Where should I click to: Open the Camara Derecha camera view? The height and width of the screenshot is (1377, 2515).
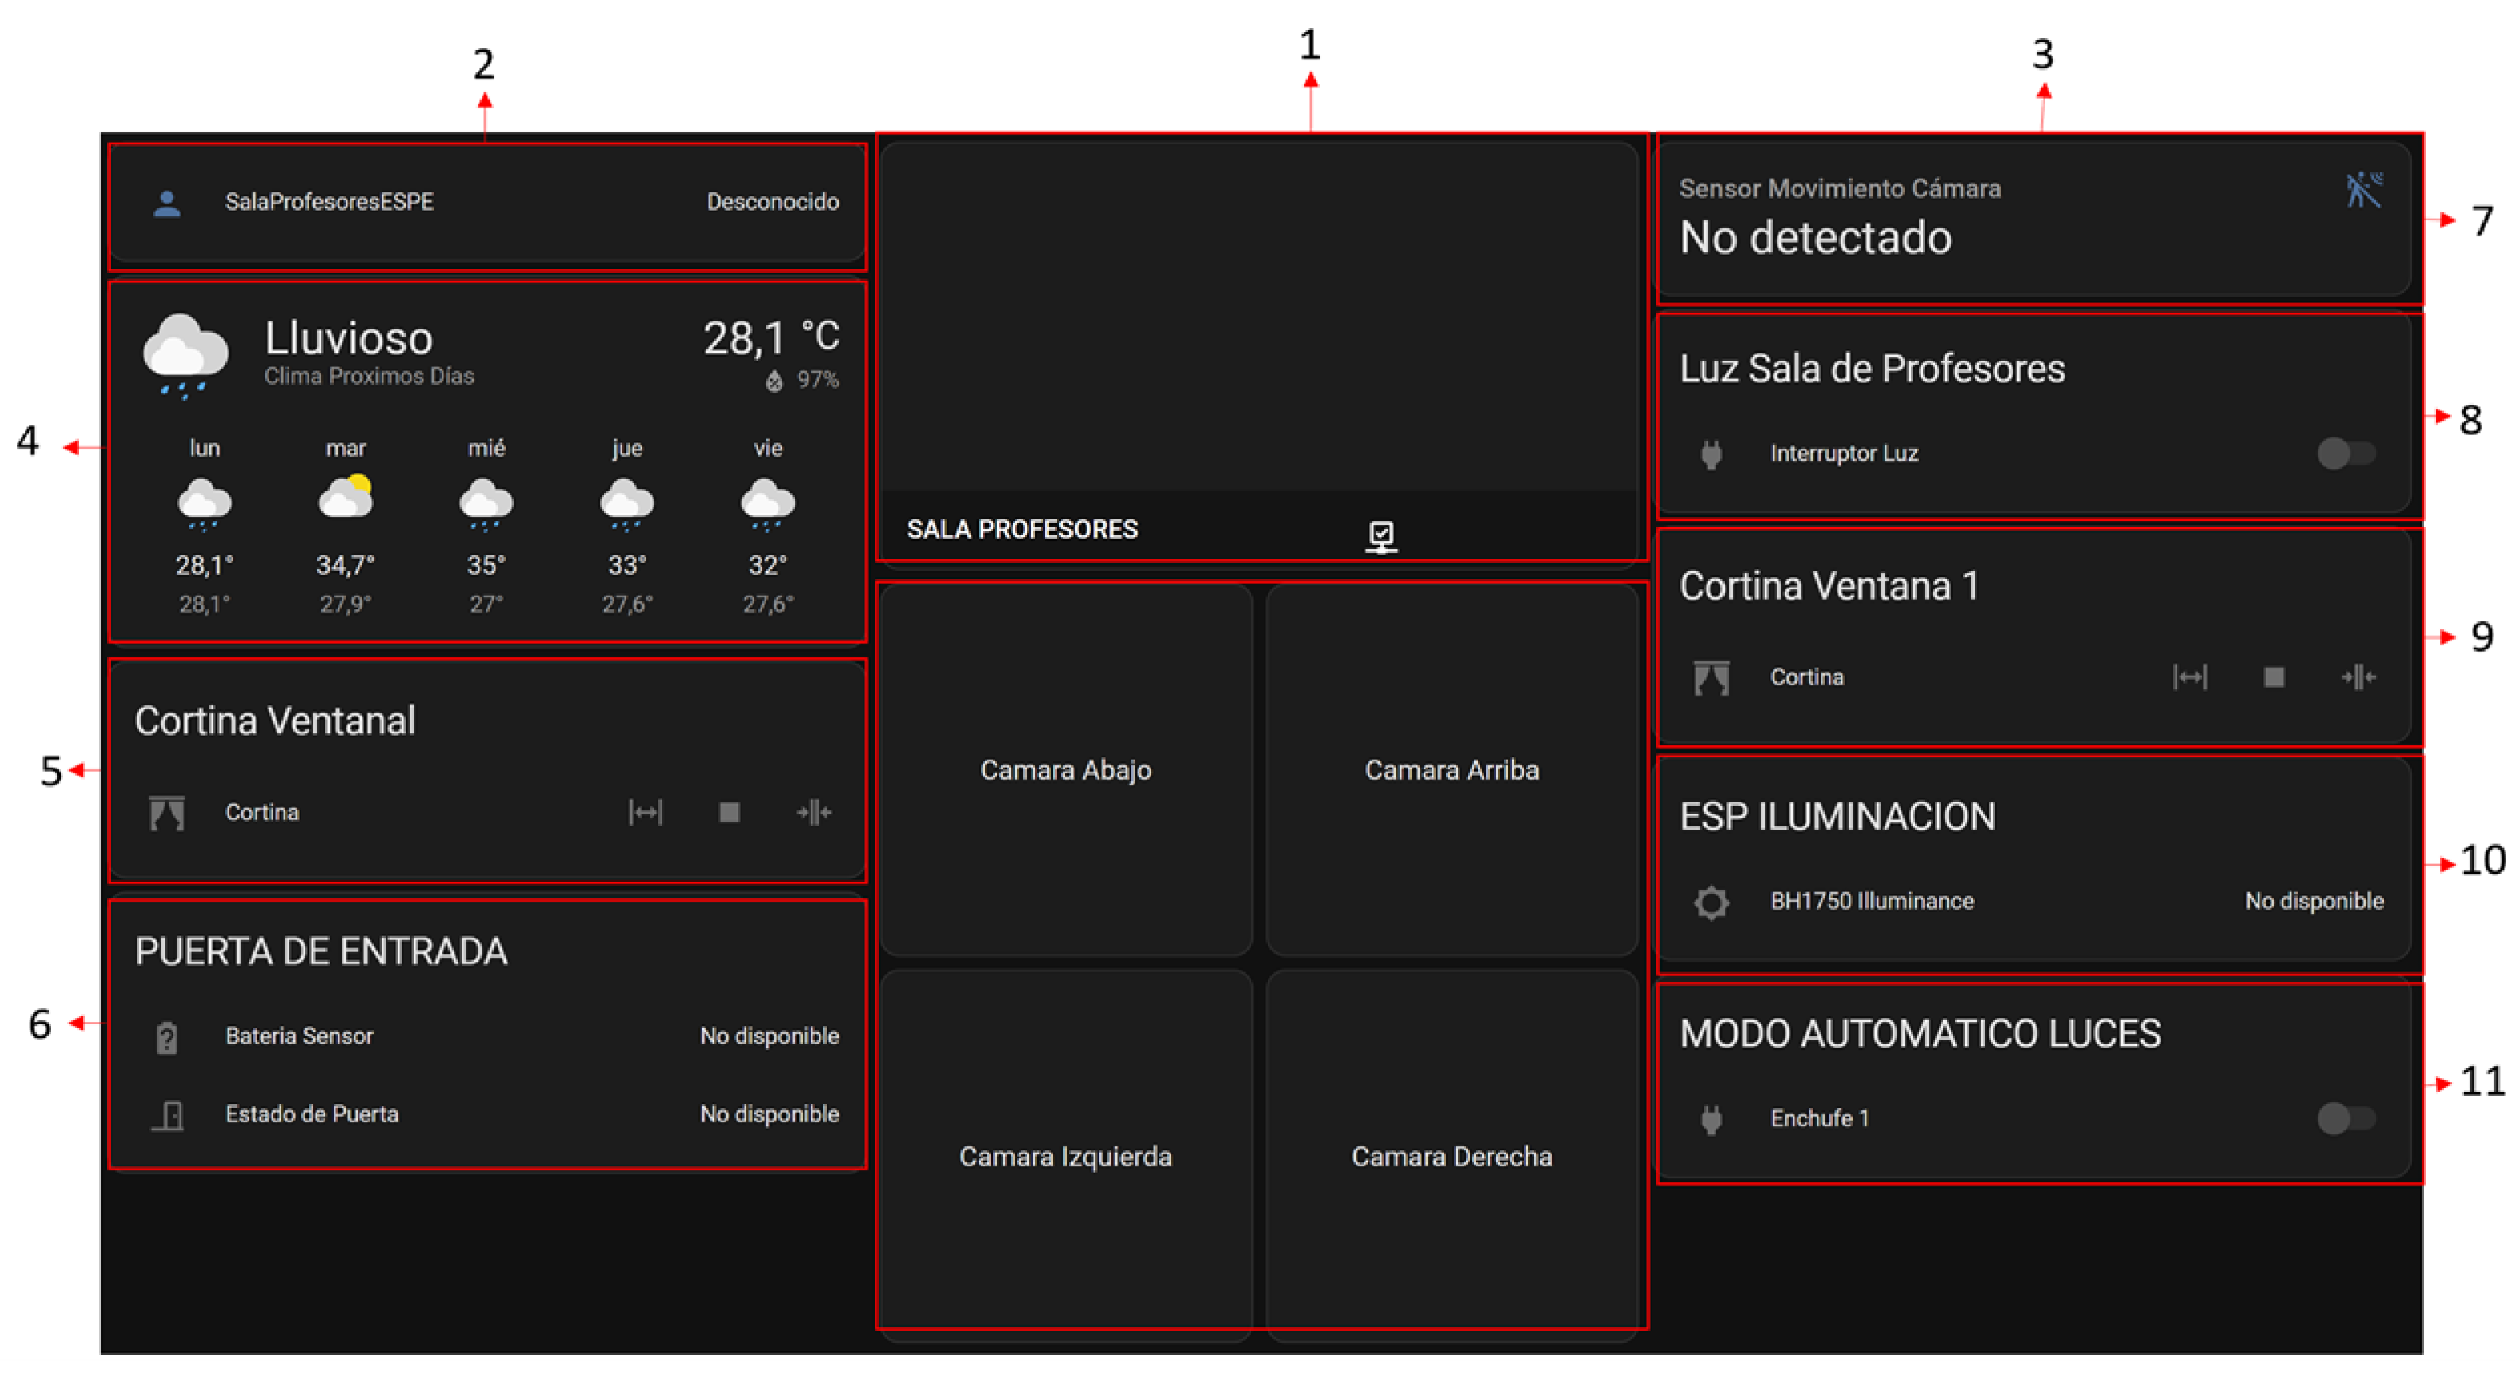click(x=1451, y=1157)
